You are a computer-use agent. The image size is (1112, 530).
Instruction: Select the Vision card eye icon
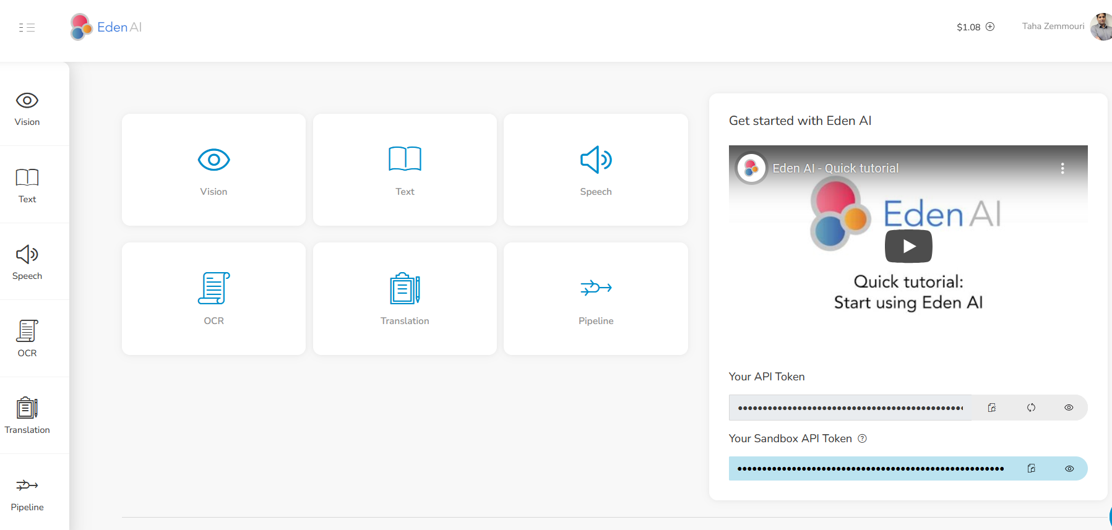coord(213,160)
